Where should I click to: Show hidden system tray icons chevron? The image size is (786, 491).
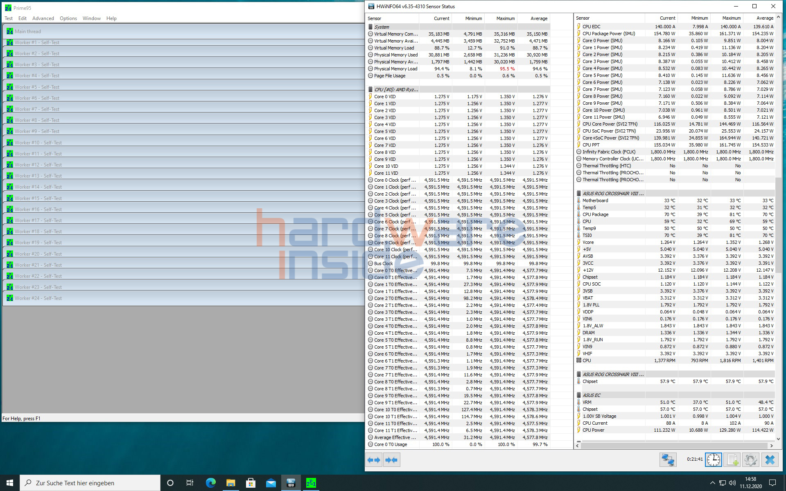[x=712, y=483]
